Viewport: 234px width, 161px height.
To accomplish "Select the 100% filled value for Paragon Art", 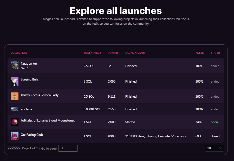I will [199, 66].
